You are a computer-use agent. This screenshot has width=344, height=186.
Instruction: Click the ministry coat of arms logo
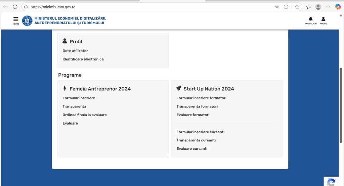[x=27, y=21]
